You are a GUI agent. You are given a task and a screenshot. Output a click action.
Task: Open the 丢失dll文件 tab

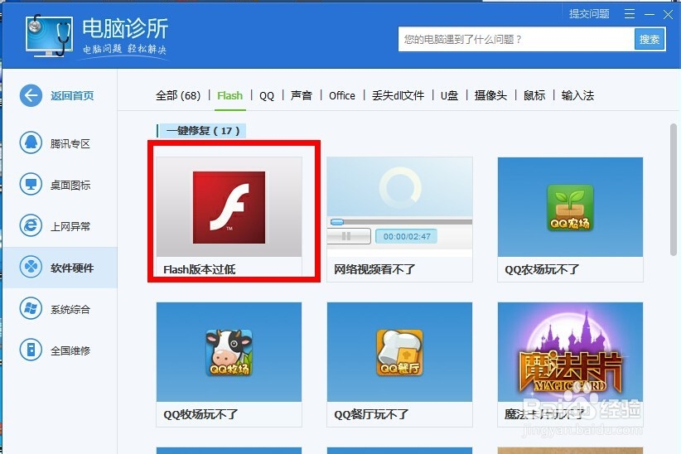(x=398, y=95)
